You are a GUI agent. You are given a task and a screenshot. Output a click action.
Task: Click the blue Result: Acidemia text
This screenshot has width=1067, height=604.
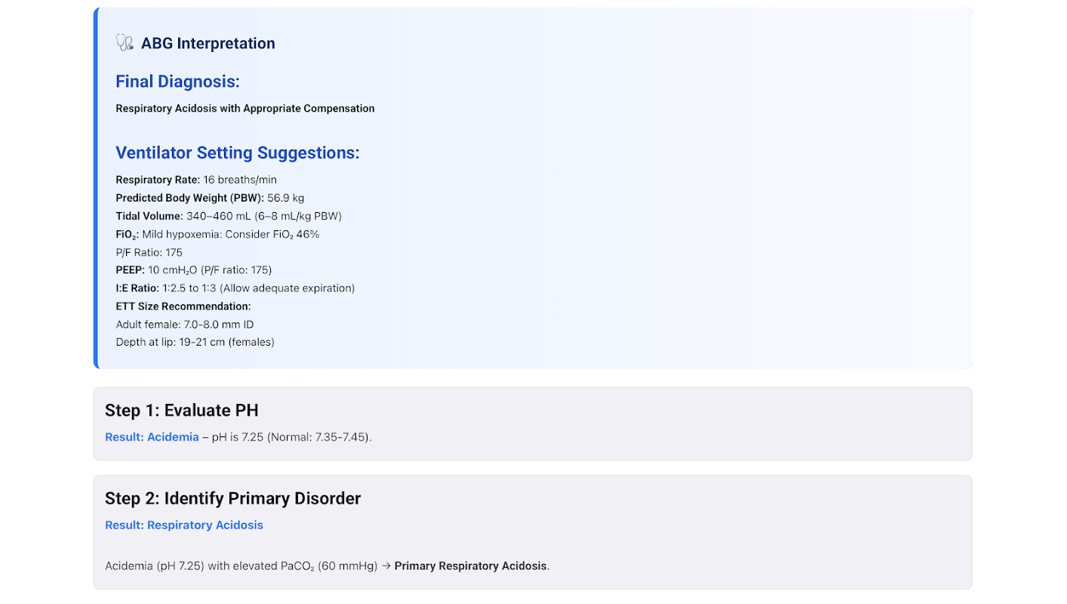pyautogui.click(x=152, y=437)
